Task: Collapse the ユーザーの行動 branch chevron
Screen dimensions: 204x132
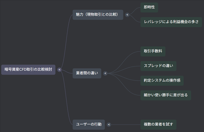Action: [109, 124]
